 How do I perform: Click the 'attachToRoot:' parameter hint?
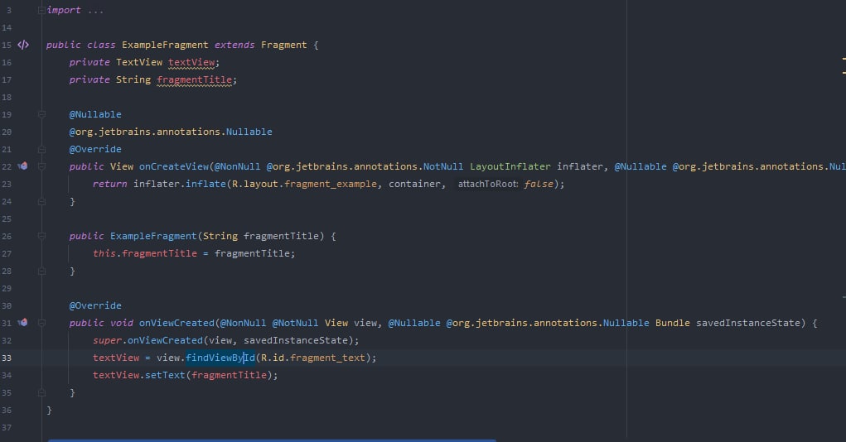[488, 184]
